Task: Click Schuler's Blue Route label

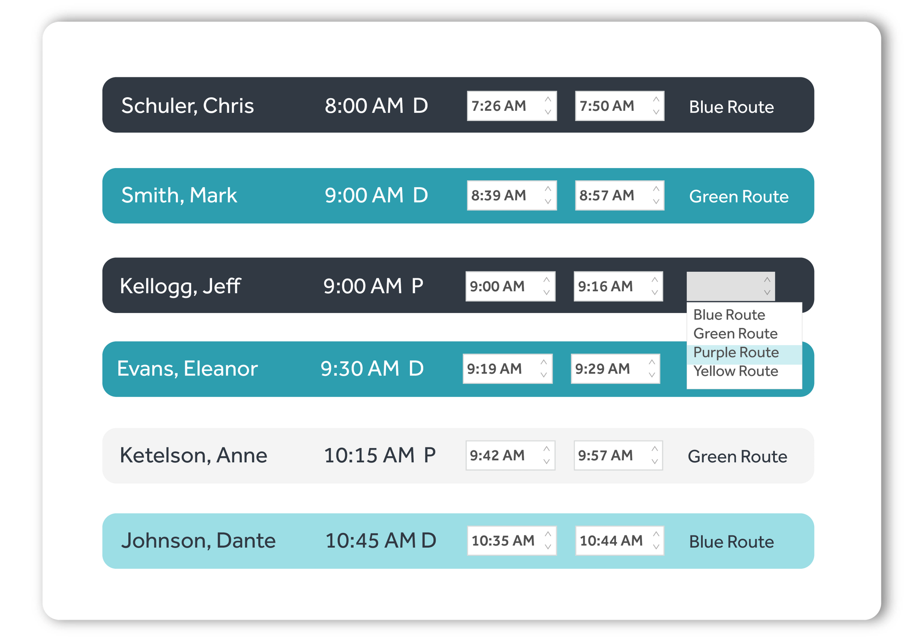Action: pos(731,107)
